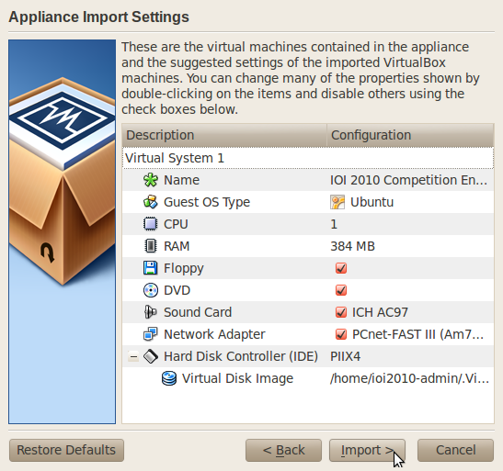Click the Floppy disk icon
Screen dimensions: 503x471
pyautogui.click(x=151, y=268)
